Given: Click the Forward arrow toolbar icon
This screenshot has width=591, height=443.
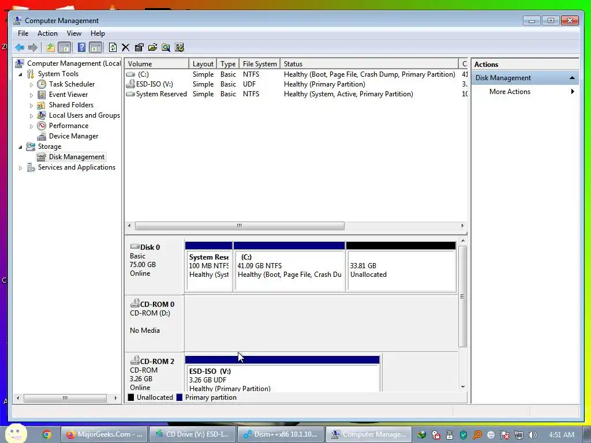Looking at the screenshot, I should point(33,47).
